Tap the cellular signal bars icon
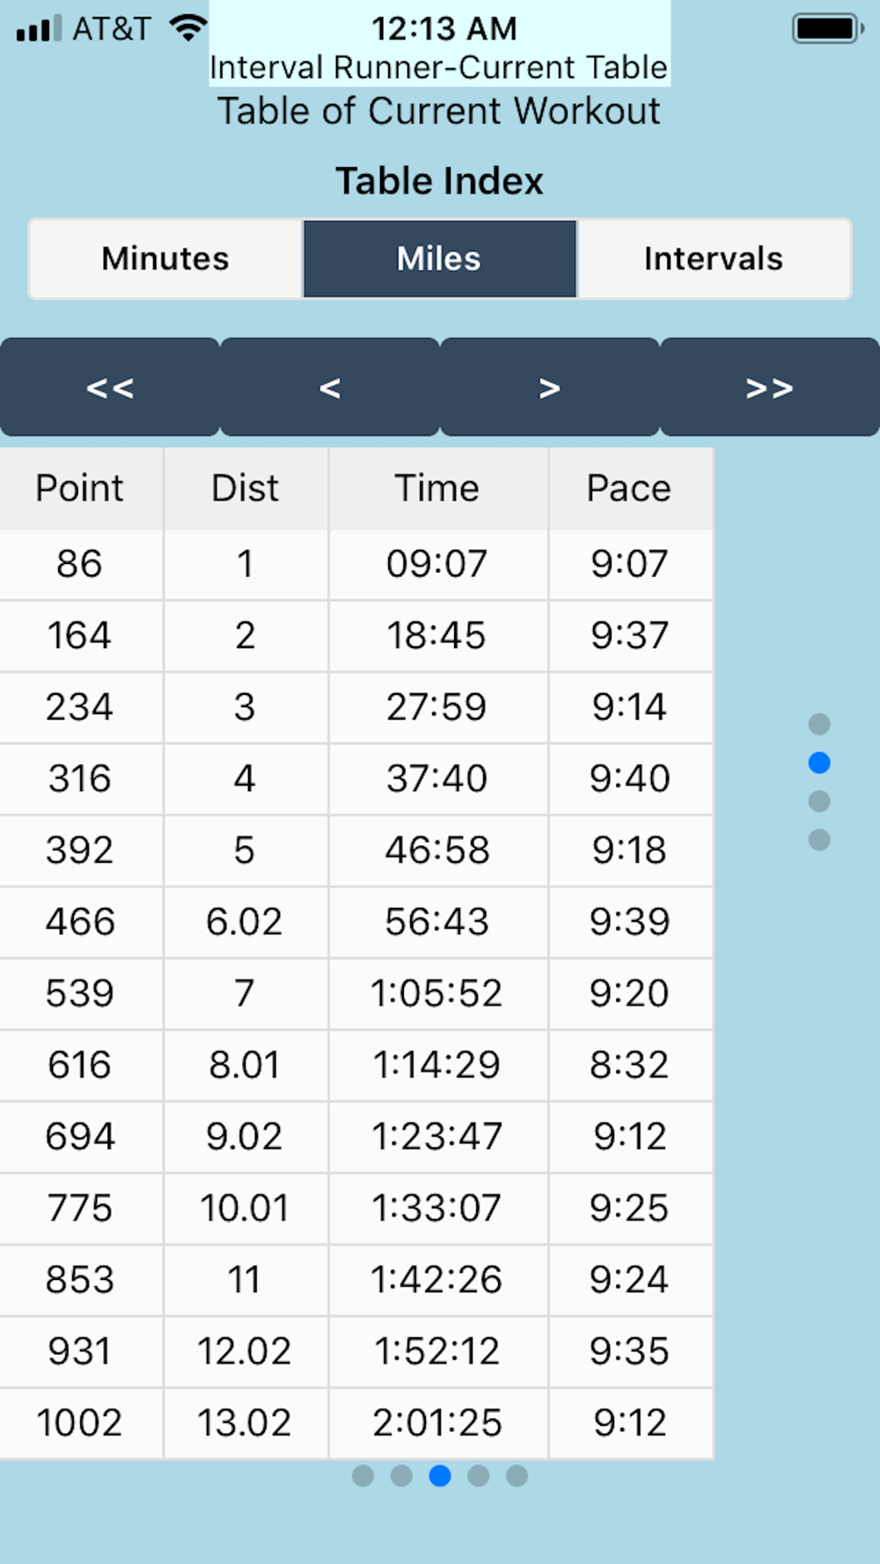Screen dimensions: 880x1564 [x=39, y=28]
